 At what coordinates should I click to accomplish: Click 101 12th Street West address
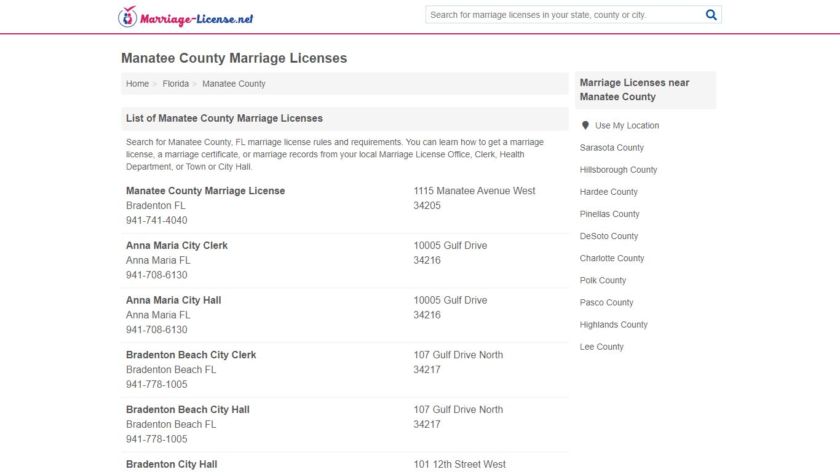459,464
